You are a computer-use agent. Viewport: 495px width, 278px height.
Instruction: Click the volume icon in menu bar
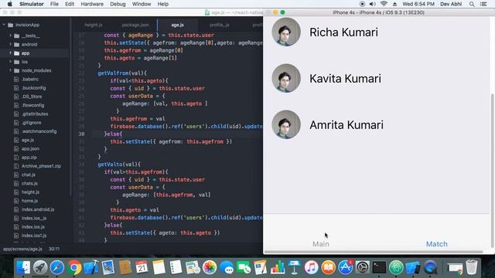click(373, 4)
